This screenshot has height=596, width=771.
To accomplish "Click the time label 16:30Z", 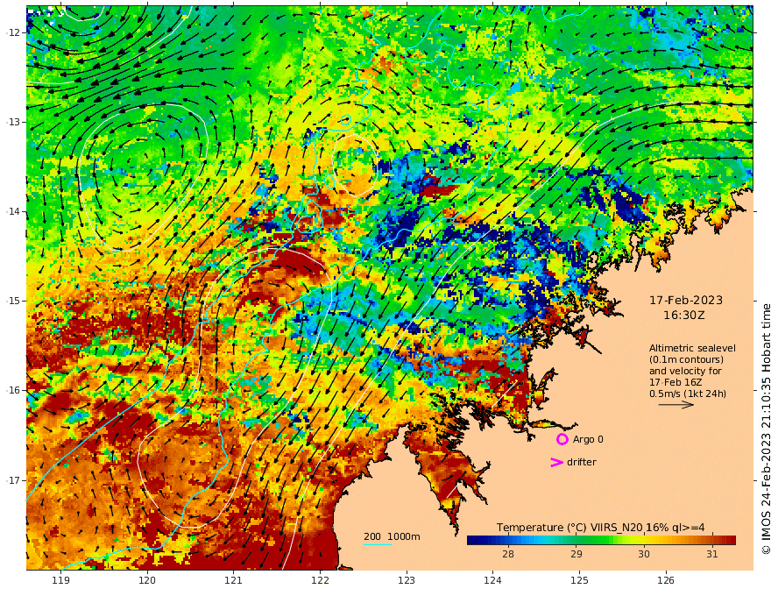I will (x=684, y=316).
